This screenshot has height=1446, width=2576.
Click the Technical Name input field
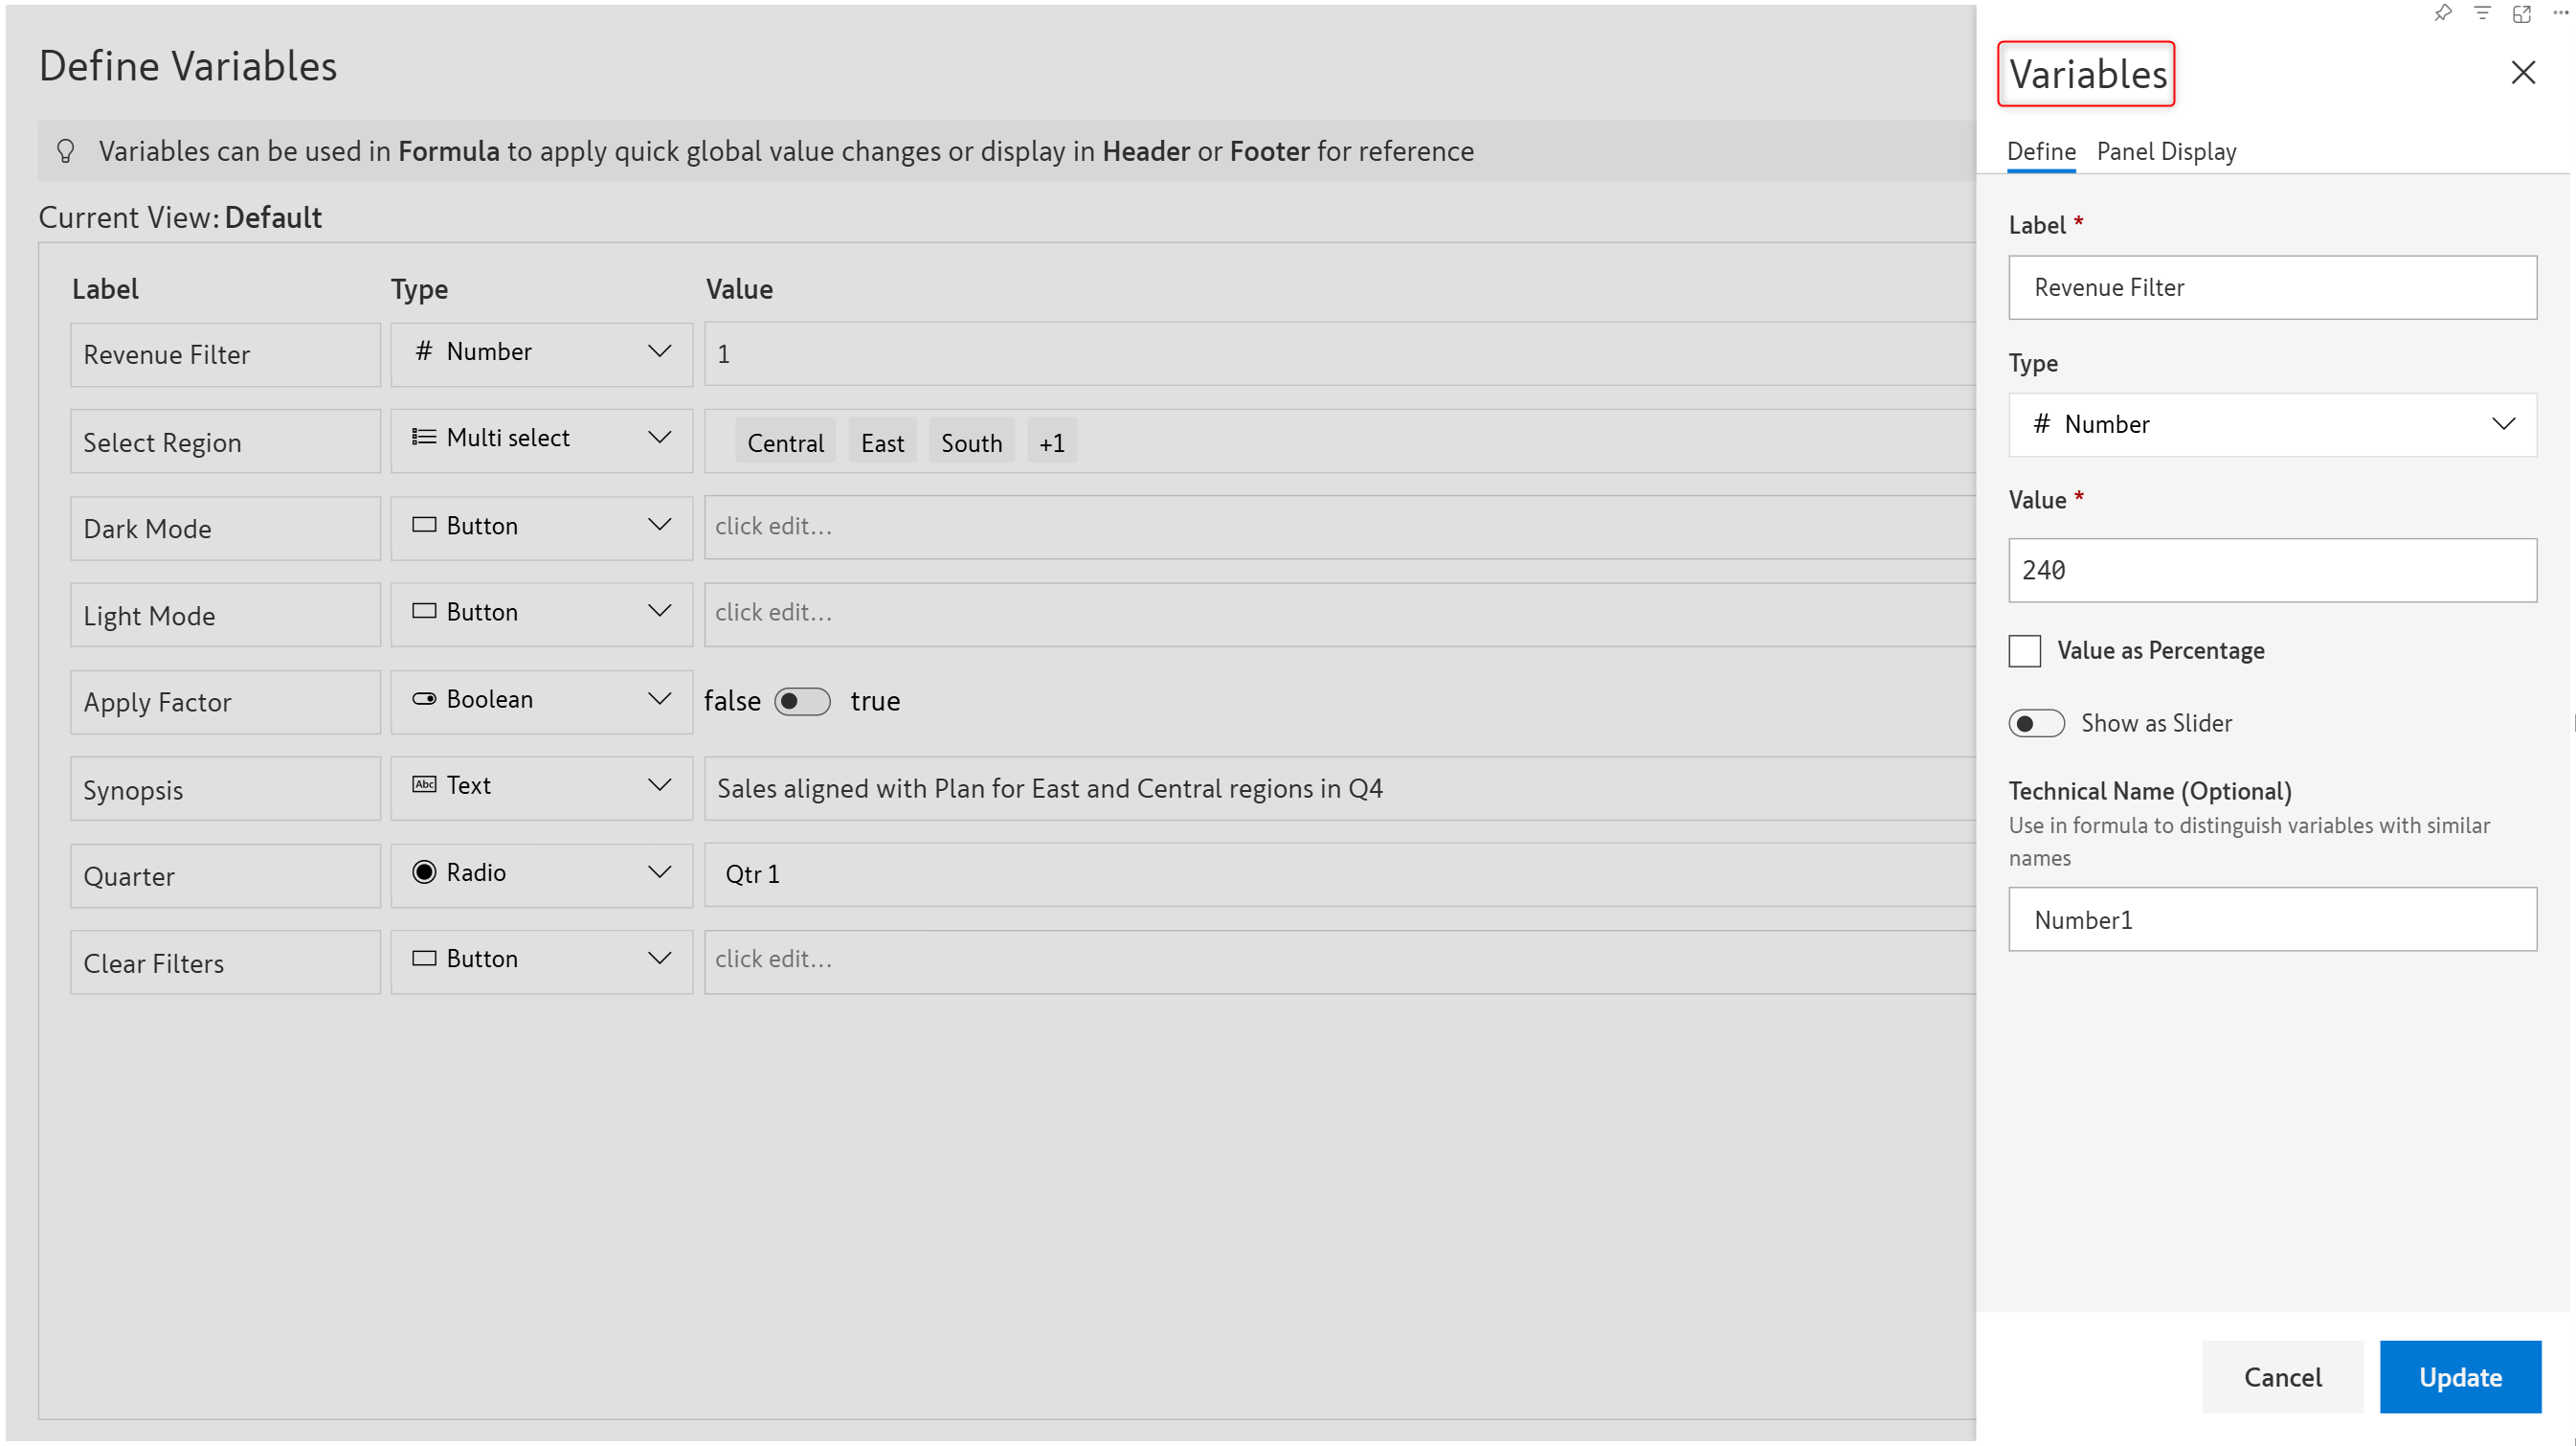point(2272,918)
